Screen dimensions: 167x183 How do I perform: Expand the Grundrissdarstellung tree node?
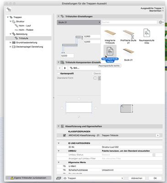click(x=11, y=43)
